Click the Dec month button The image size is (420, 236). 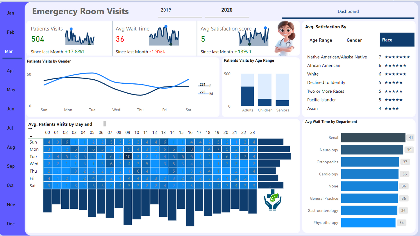click(x=11, y=224)
